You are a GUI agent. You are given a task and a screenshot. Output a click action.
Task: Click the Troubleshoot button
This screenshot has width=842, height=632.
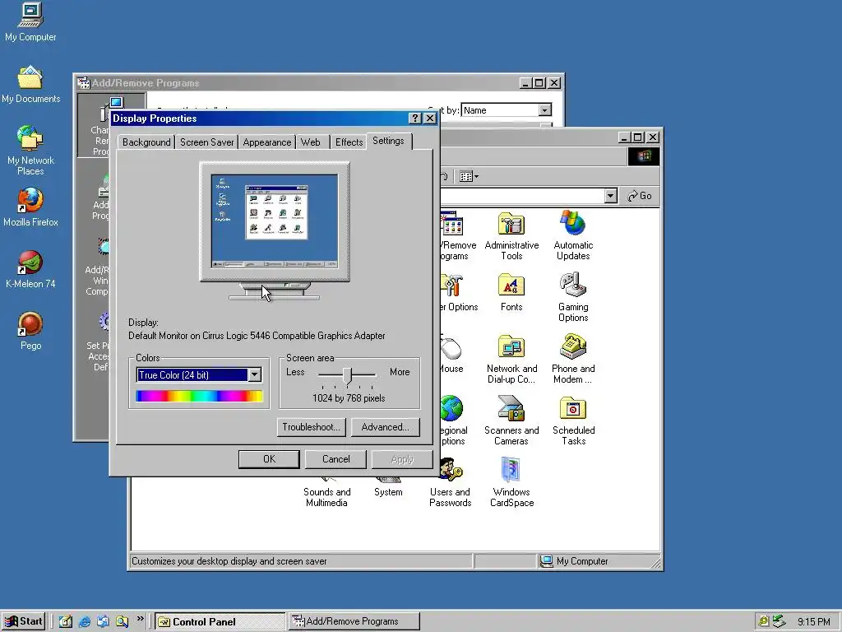click(x=311, y=427)
